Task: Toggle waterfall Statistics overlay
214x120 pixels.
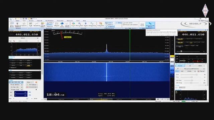Action: click(110, 25)
